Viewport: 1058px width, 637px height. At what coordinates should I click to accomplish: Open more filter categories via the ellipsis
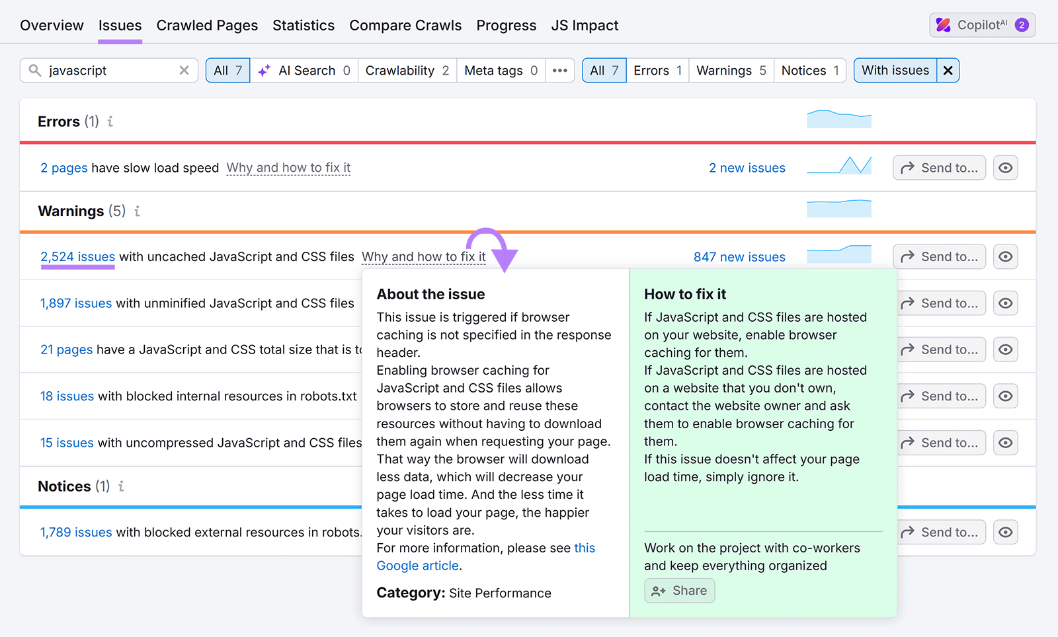(560, 70)
